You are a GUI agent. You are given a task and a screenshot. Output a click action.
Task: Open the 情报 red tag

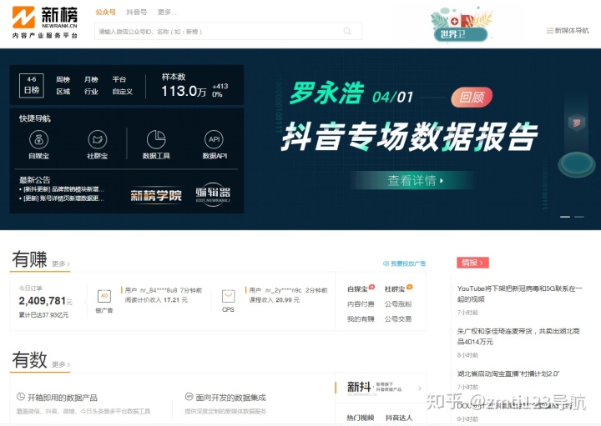point(472,263)
